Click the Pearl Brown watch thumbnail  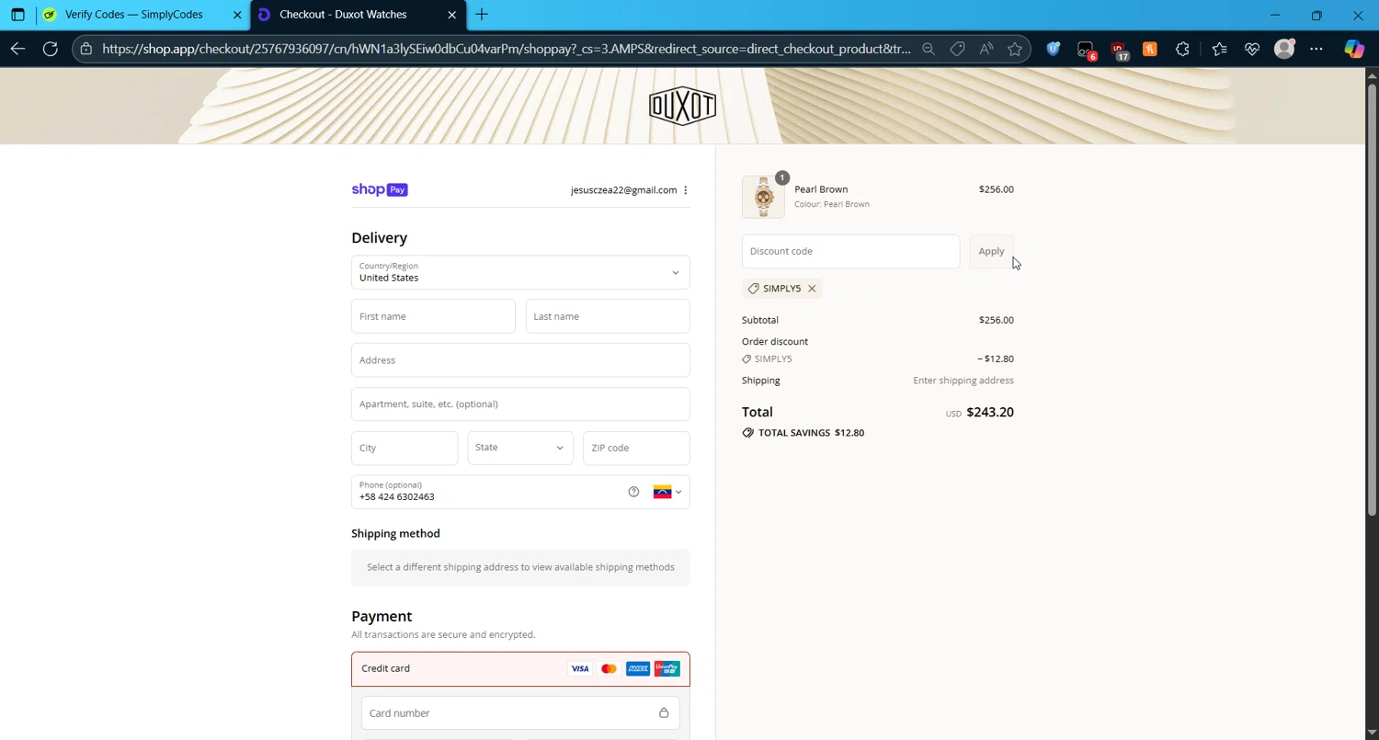(763, 197)
